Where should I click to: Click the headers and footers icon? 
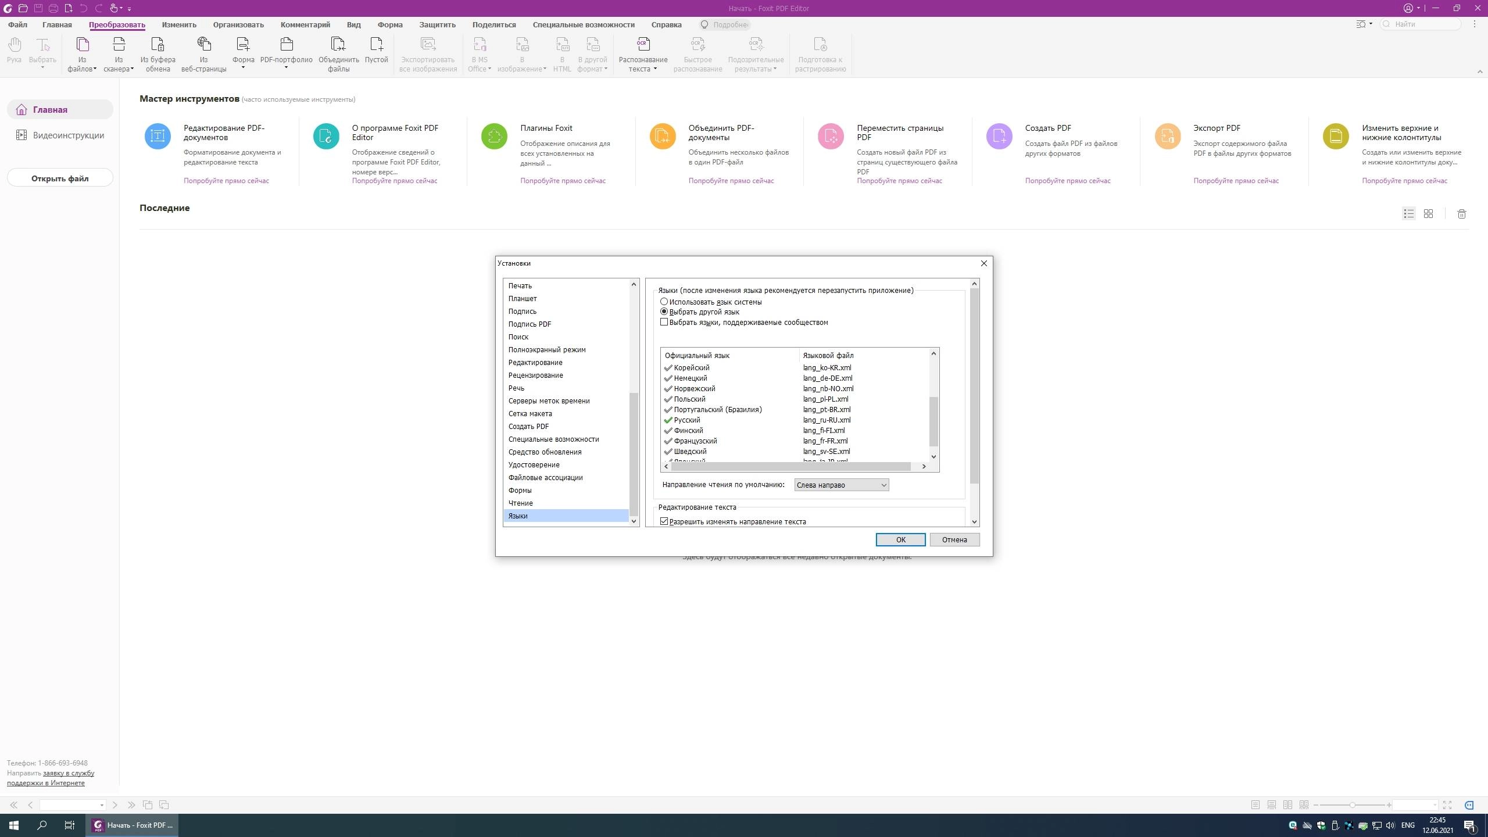click(1336, 136)
